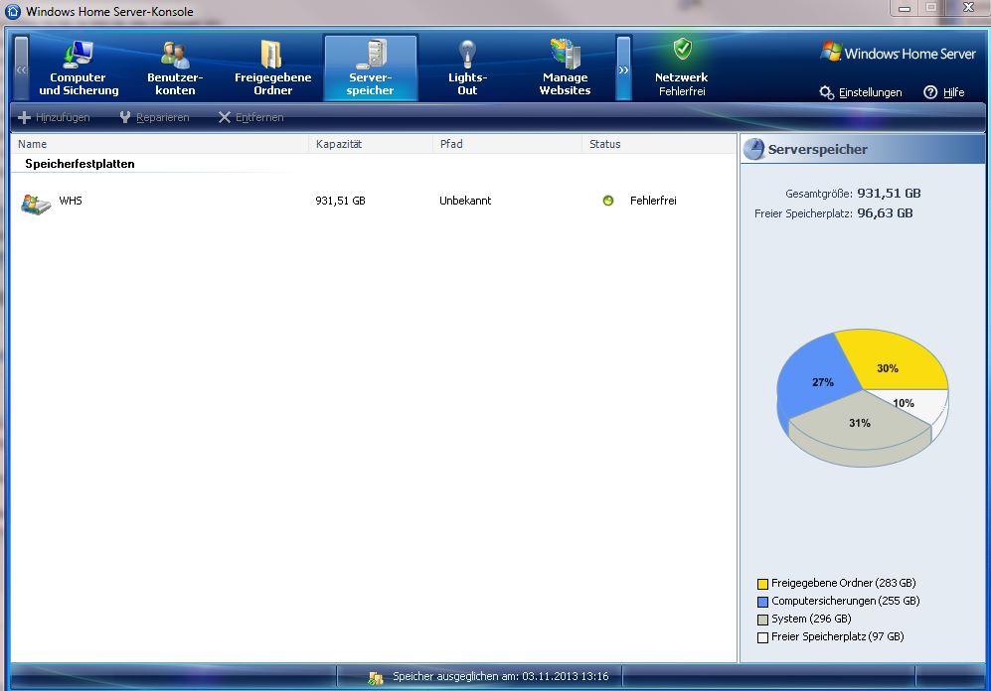
Task: Click Reparieren in the toolbar
Action: point(162,117)
